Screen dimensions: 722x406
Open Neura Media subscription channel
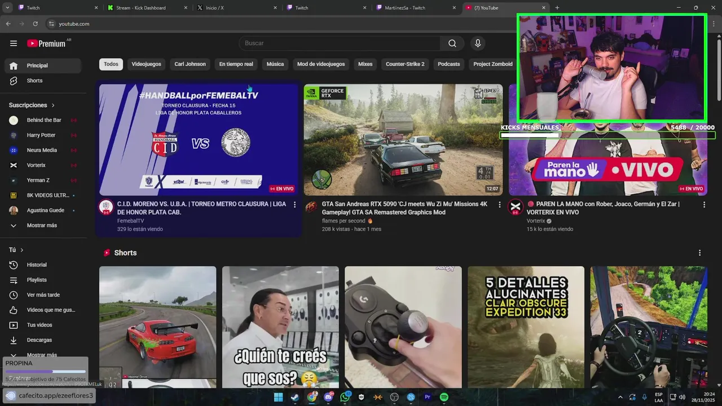[x=43, y=151]
